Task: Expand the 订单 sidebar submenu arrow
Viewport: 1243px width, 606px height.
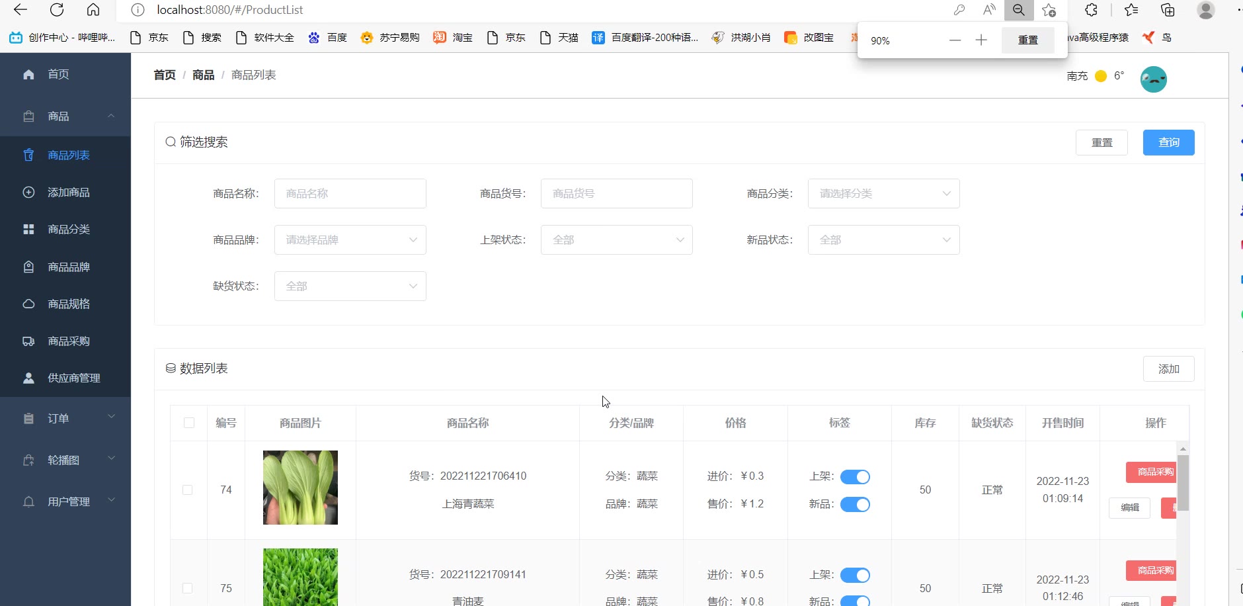Action: [111, 417]
